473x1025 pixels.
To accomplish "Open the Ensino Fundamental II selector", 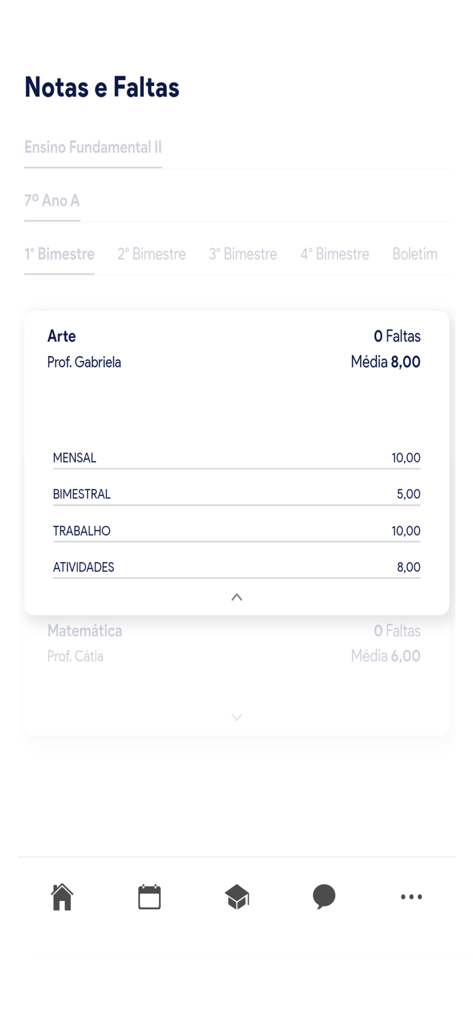I will pyautogui.click(x=93, y=148).
